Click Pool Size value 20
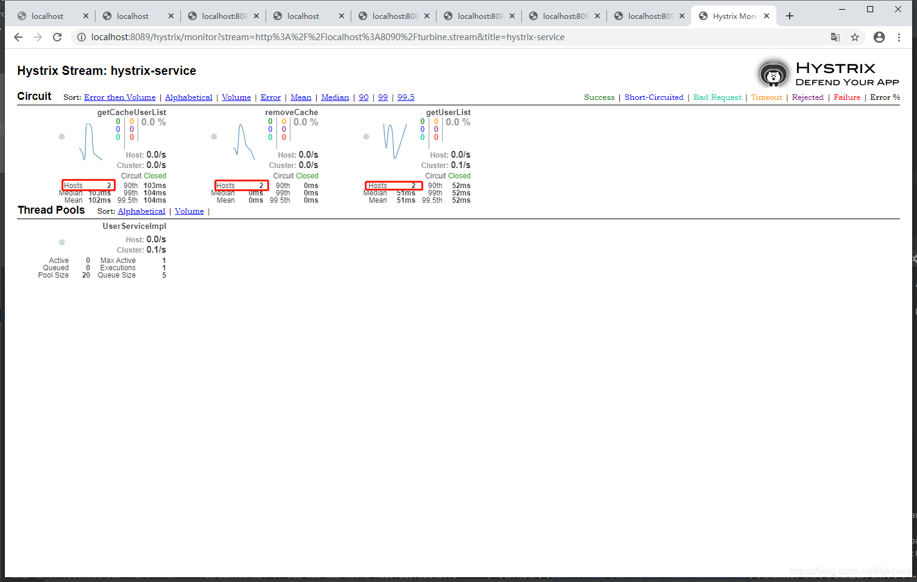Image resolution: width=917 pixels, height=582 pixels. tap(86, 275)
